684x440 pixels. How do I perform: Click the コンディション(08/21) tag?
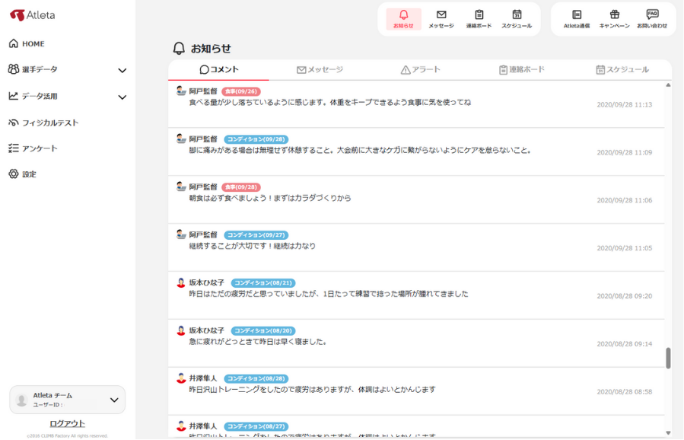263,283
